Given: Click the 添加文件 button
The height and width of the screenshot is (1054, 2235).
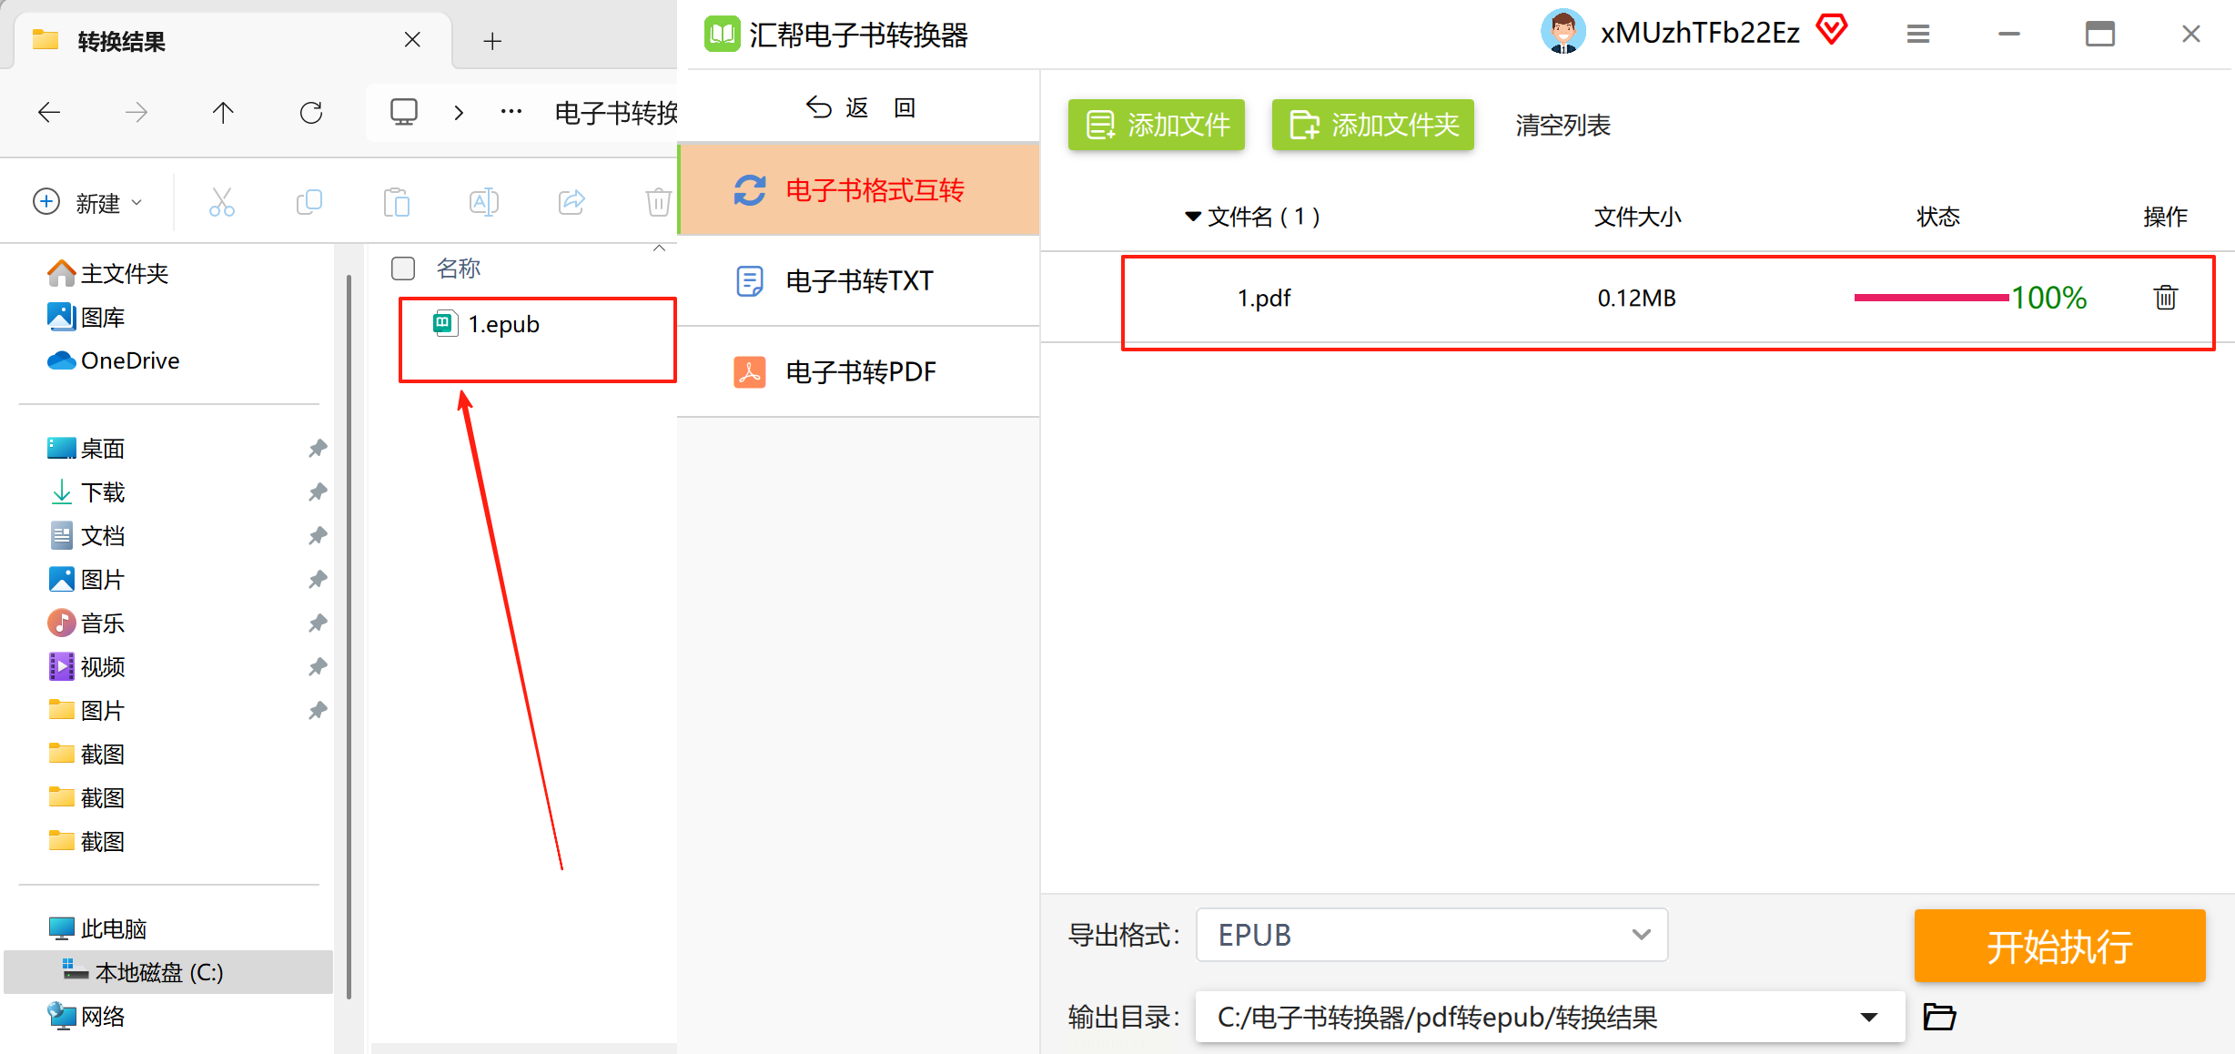Looking at the screenshot, I should (1157, 125).
